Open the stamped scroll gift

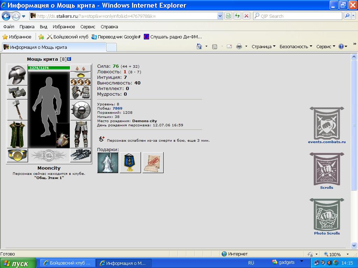[153, 163]
